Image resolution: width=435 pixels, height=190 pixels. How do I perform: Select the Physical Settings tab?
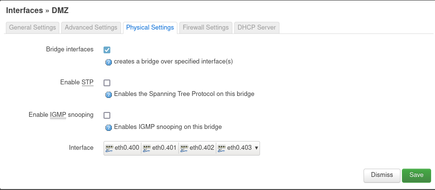click(x=150, y=28)
